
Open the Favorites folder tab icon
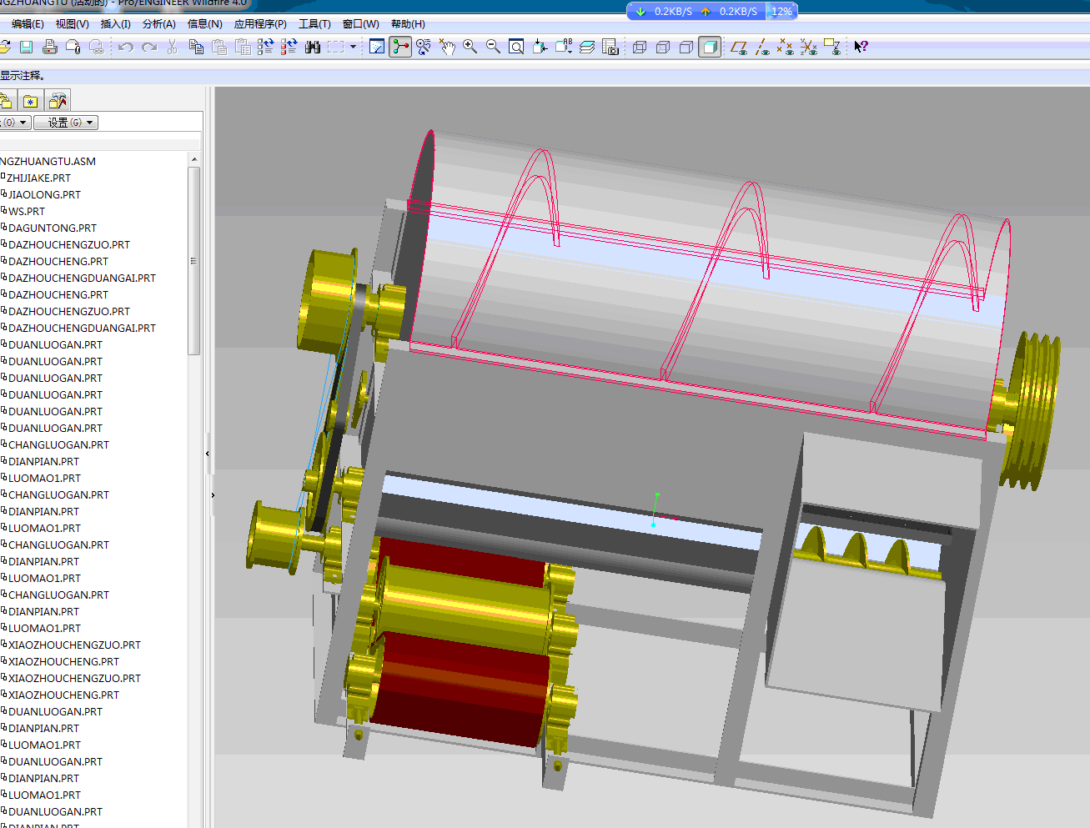click(31, 101)
